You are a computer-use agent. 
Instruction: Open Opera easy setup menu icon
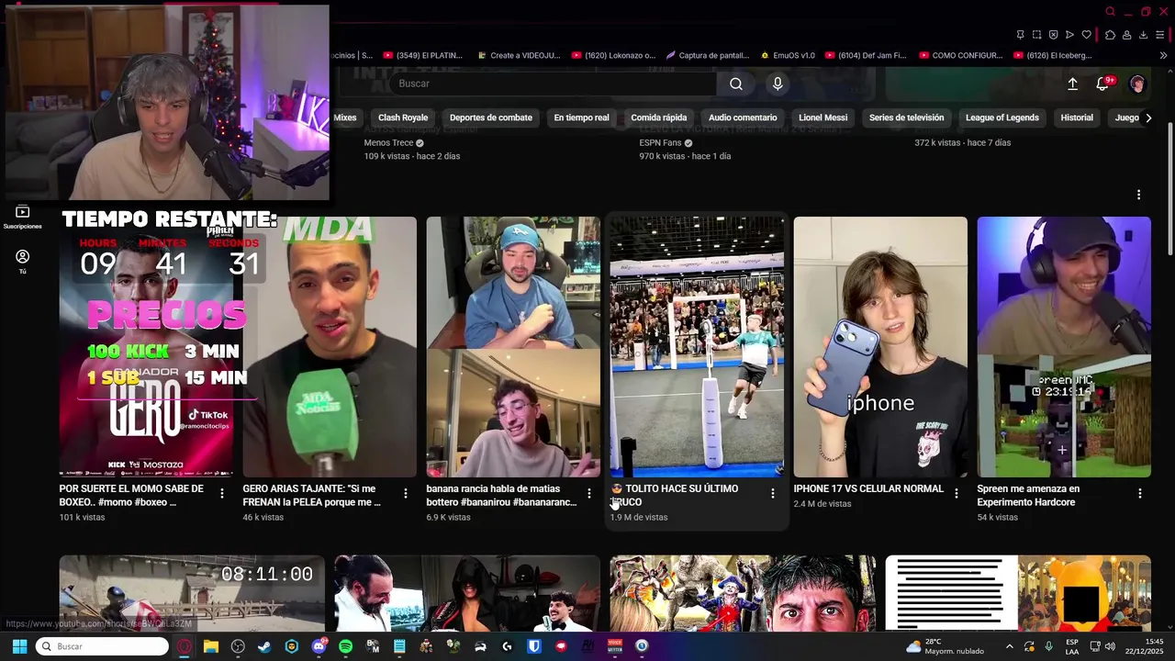pos(1160,35)
